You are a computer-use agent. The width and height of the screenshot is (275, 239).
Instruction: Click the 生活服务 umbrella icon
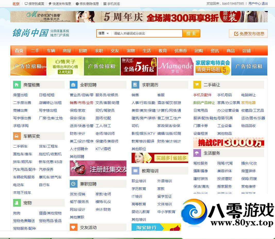point(197,153)
